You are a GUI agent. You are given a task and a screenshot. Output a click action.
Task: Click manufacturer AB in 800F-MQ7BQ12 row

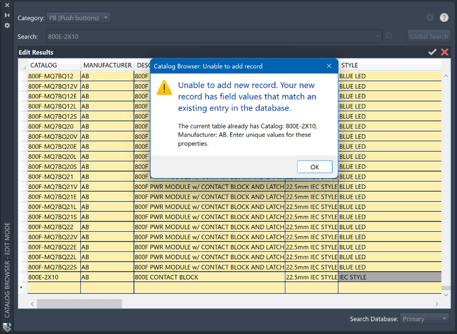click(x=107, y=76)
